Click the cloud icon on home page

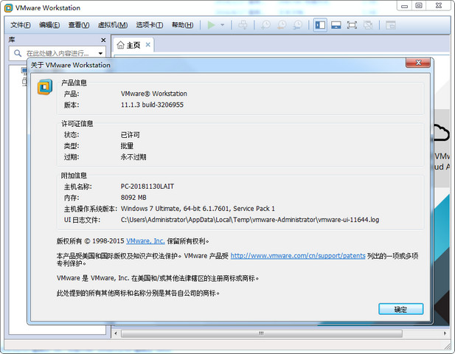coord(441,133)
